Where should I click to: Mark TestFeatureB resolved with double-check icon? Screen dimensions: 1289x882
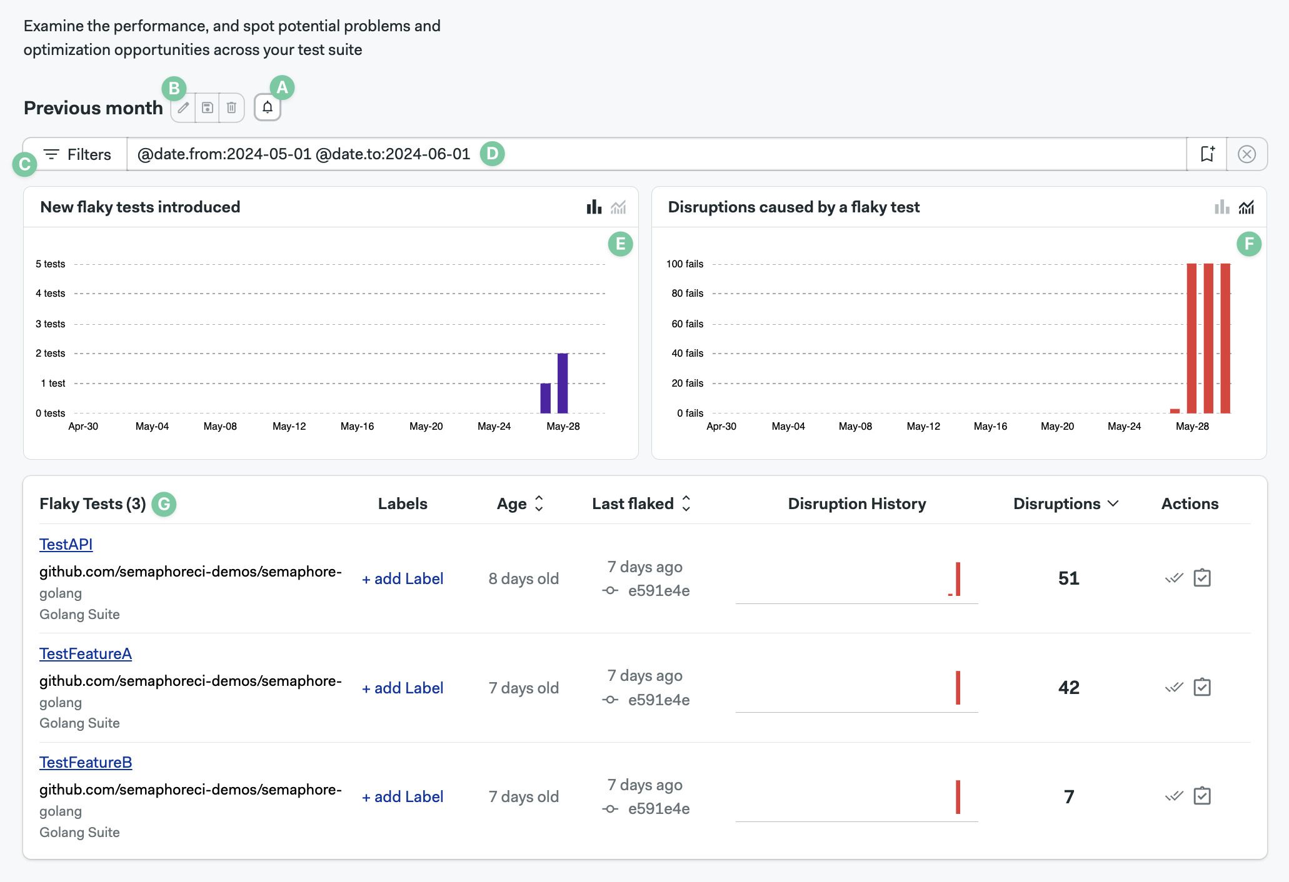(1175, 796)
